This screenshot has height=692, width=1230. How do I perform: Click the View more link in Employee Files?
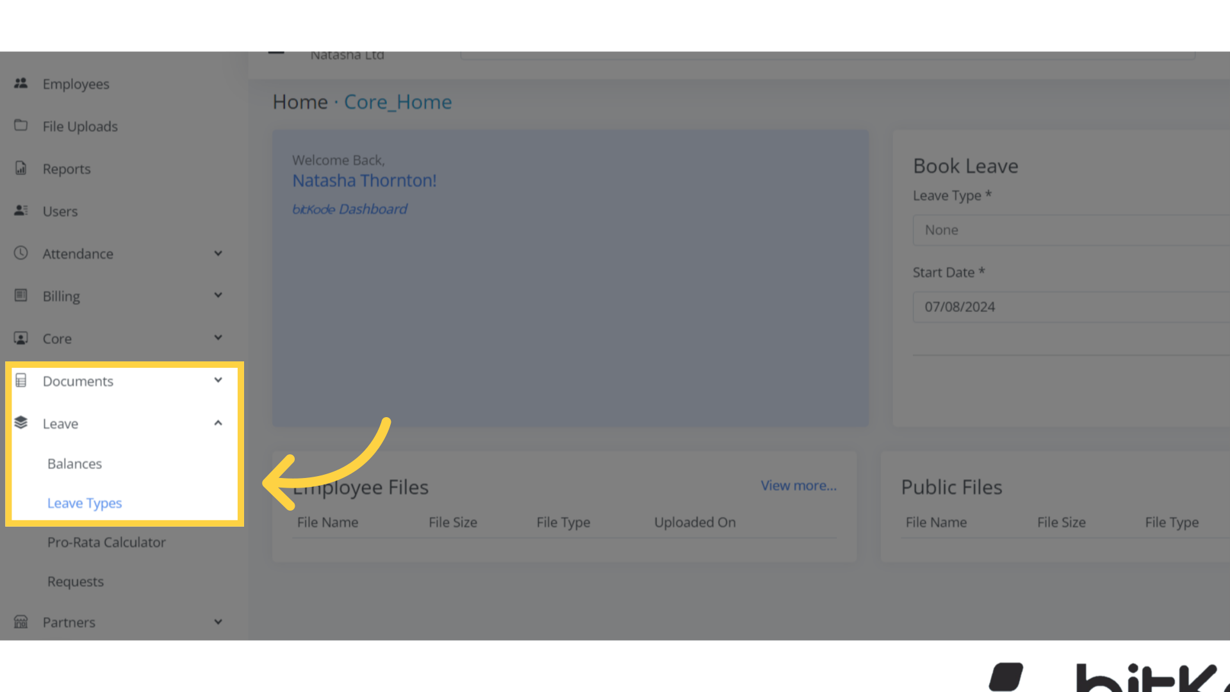click(x=798, y=485)
